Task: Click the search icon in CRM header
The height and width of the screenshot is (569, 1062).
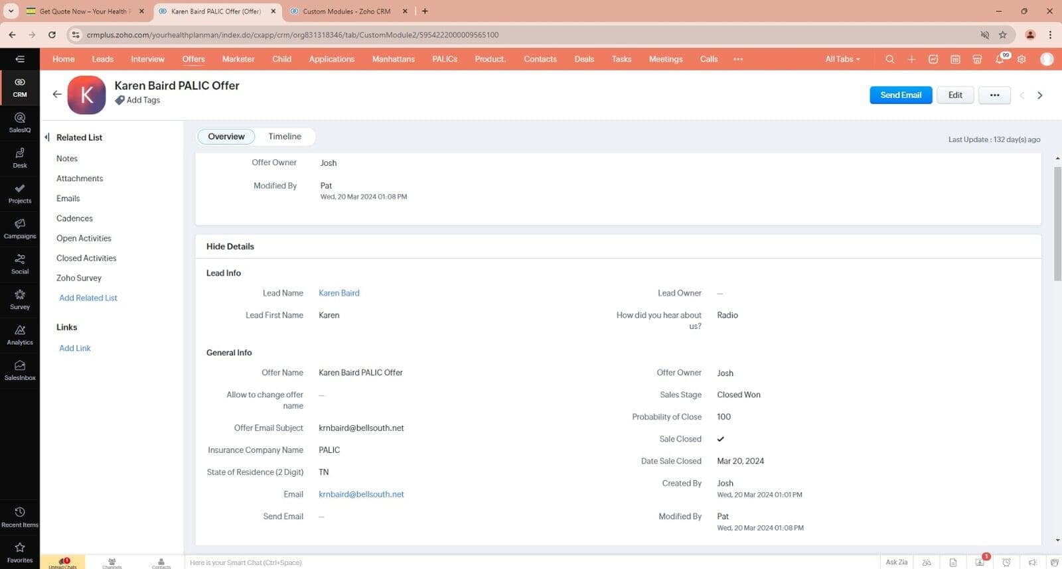Action: pos(889,59)
